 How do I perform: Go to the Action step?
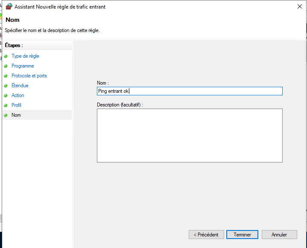[x=18, y=95]
